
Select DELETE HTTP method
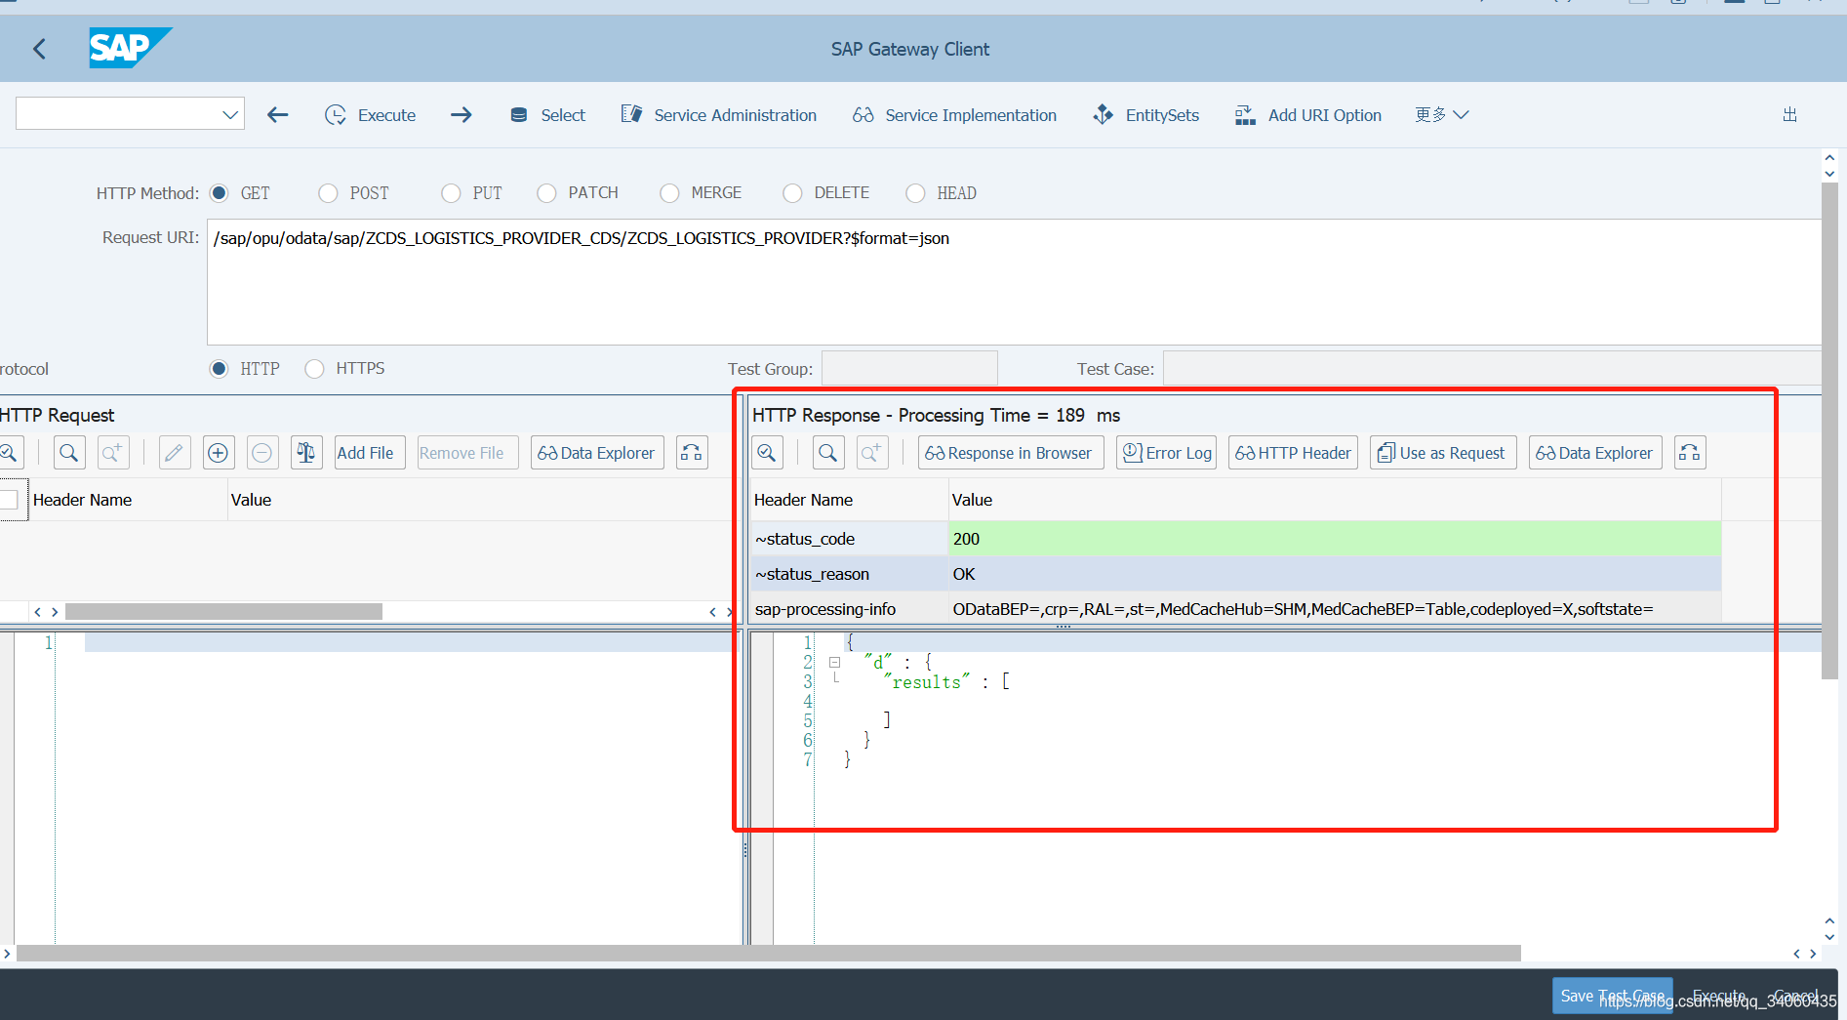792,193
